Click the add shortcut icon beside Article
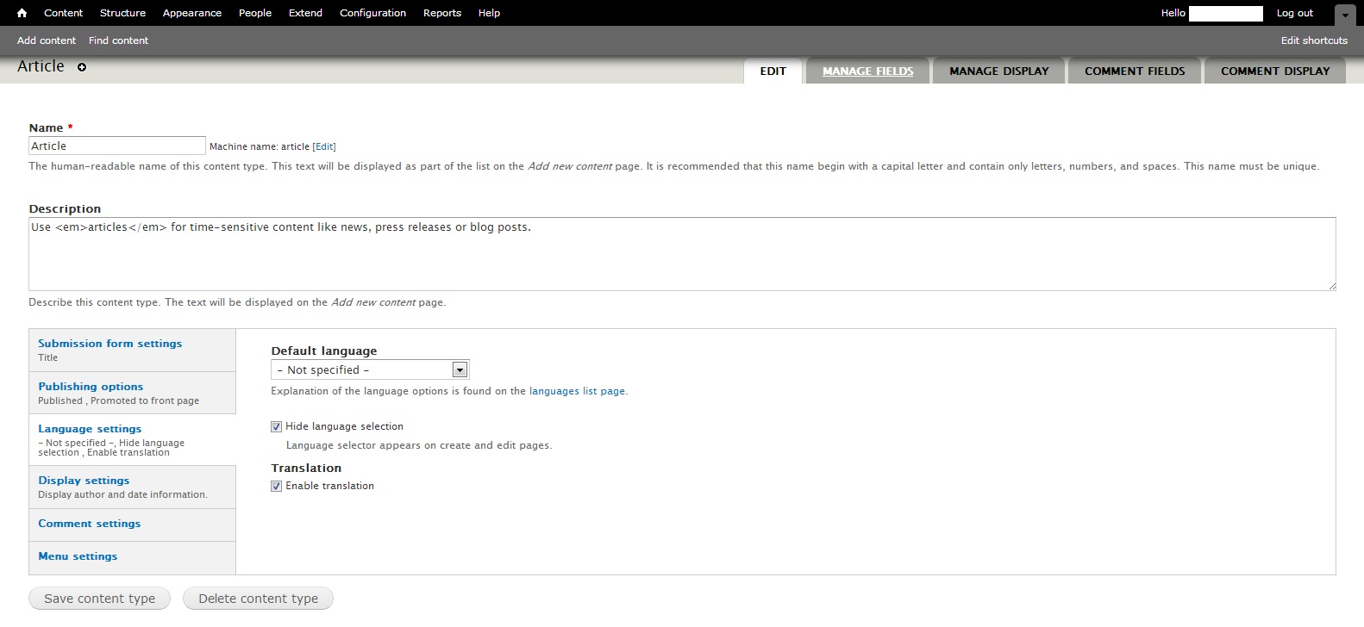 coord(82,67)
